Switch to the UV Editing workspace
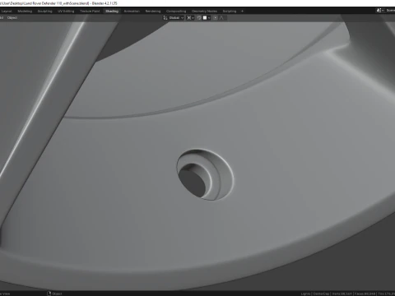 [66, 12]
